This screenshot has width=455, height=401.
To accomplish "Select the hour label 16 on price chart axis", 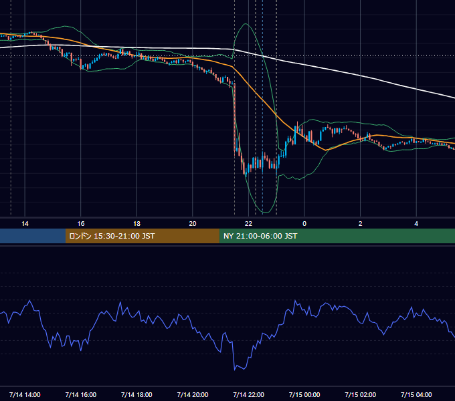I will point(81,224).
